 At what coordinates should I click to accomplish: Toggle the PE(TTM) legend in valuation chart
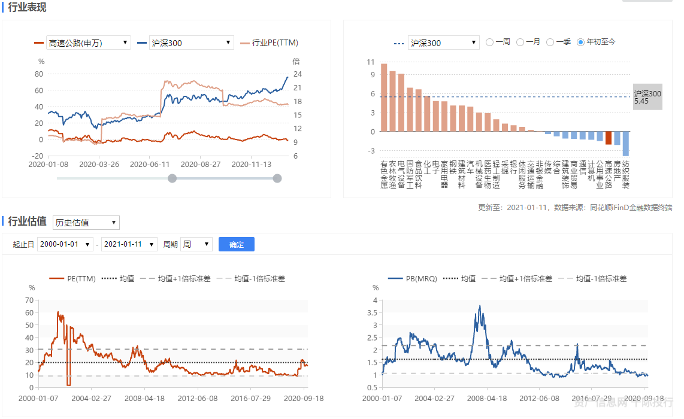[72, 278]
